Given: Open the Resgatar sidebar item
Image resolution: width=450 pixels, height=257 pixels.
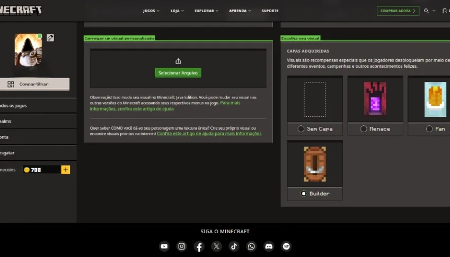Looking at the screenshot, I should click(x=38, y=153).
